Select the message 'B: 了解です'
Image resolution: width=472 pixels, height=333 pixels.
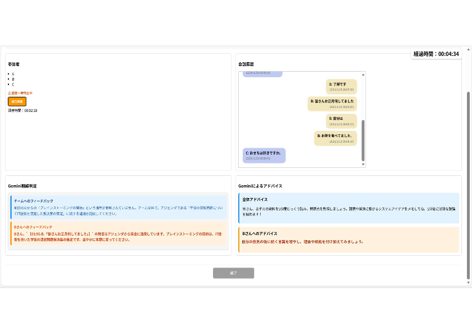(341, 86)
